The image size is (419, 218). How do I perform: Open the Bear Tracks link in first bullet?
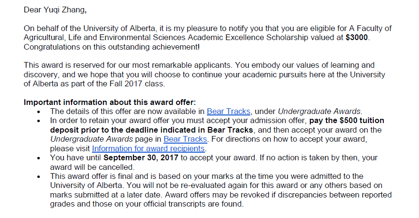pos(228,111)
